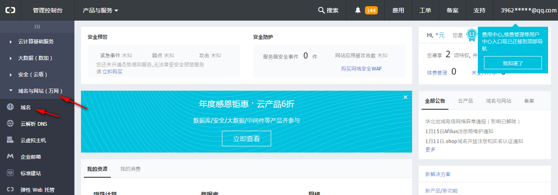Image resolution: width=558 pixels, height=195 pixels.
Task: Open the search magnifier icon
Action: point(321,10)
